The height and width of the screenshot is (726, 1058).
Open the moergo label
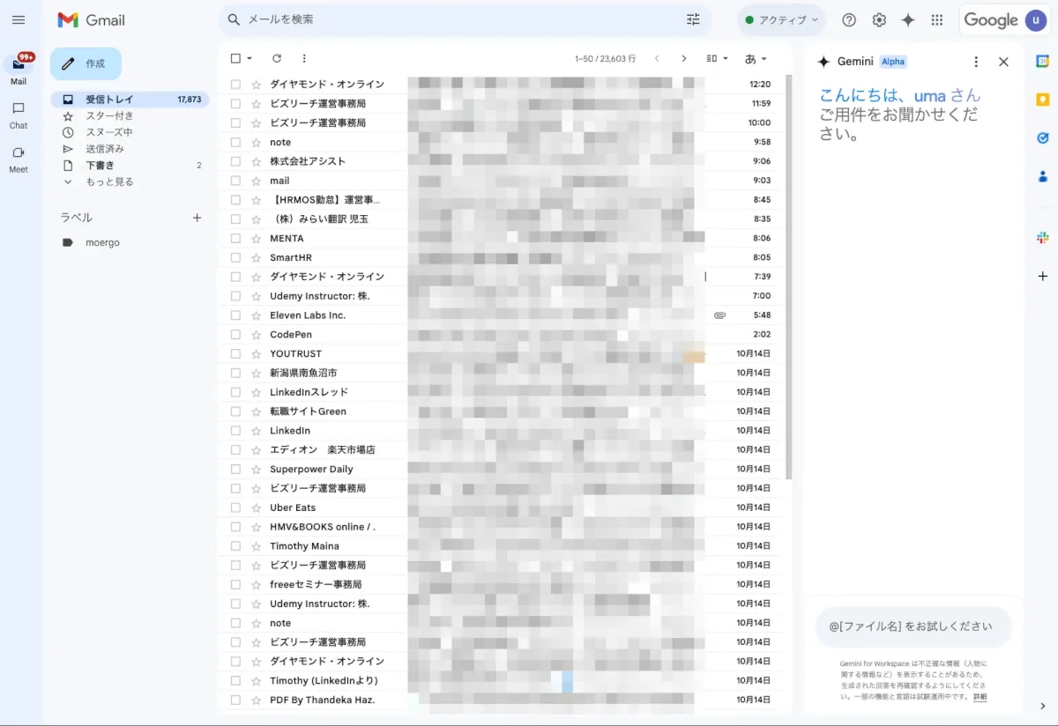pos(130,242)
